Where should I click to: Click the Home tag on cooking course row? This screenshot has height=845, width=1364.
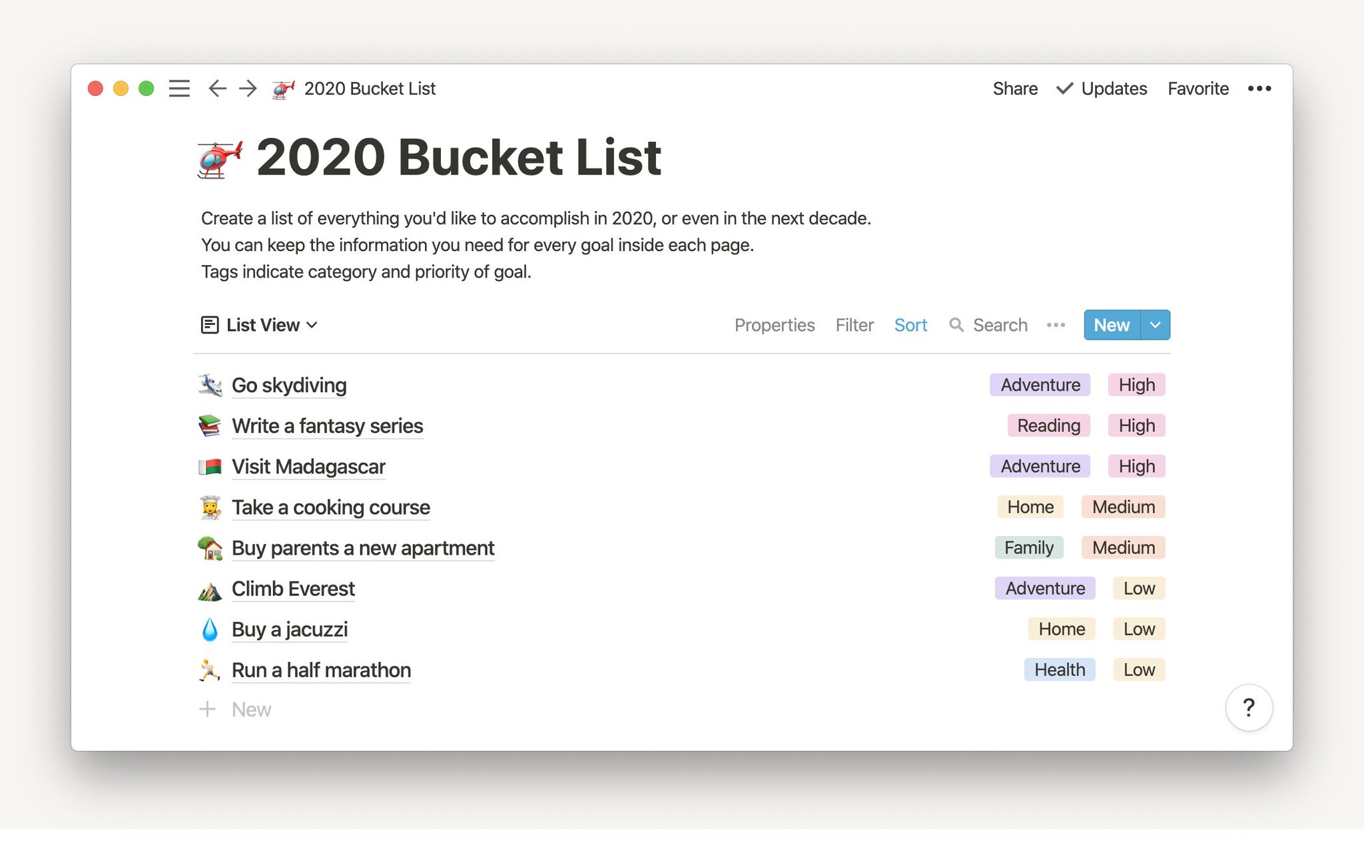tap(1030, 507)
